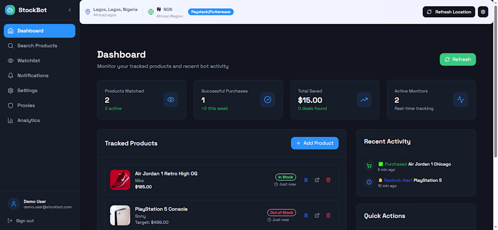Click the Air Jordan 1 Retro High OG title
This screenshot has width=498, height=230.
pyautogui.click(x=166, y=174)
